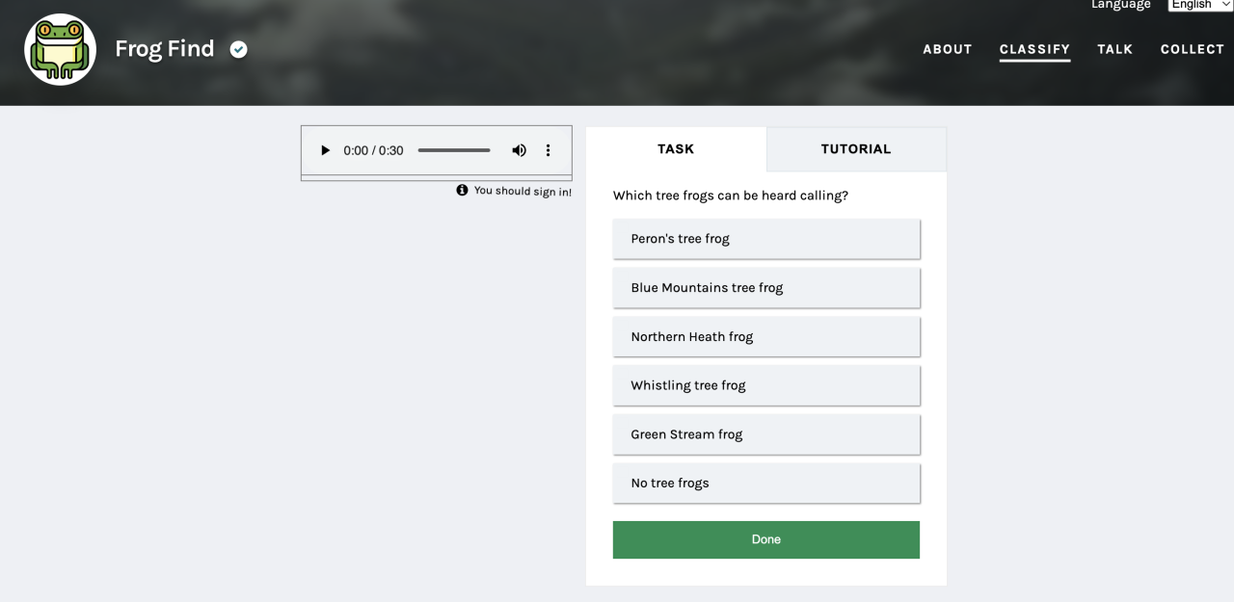
Task: Open the Language dropdown
Action: [1199, 5]
